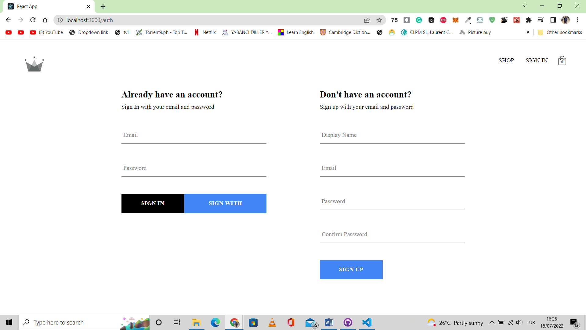586x330 pixels.
Task: Click the share page icon
Action: 367,20
